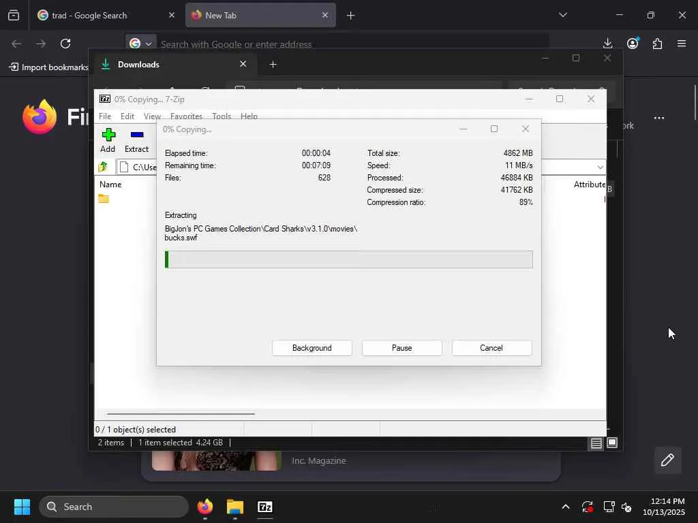
Task: Show hidden system tray icons
Action: tap(565, 507)
